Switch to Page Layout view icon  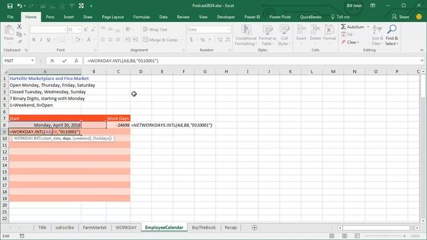[344, 235]
